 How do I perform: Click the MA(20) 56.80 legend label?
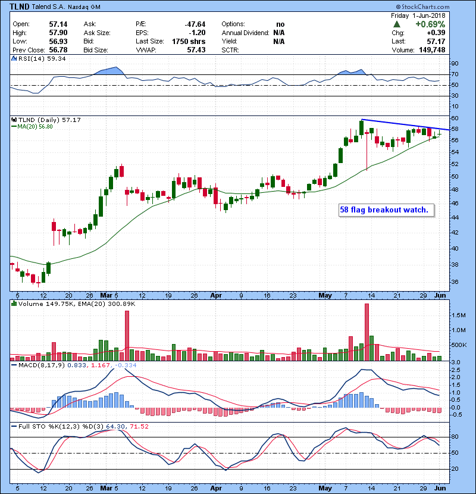35,127
